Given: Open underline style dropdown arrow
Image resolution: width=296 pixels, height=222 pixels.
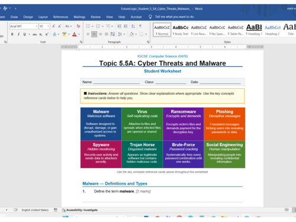Looking at the screenshot, I should (29, 34).
